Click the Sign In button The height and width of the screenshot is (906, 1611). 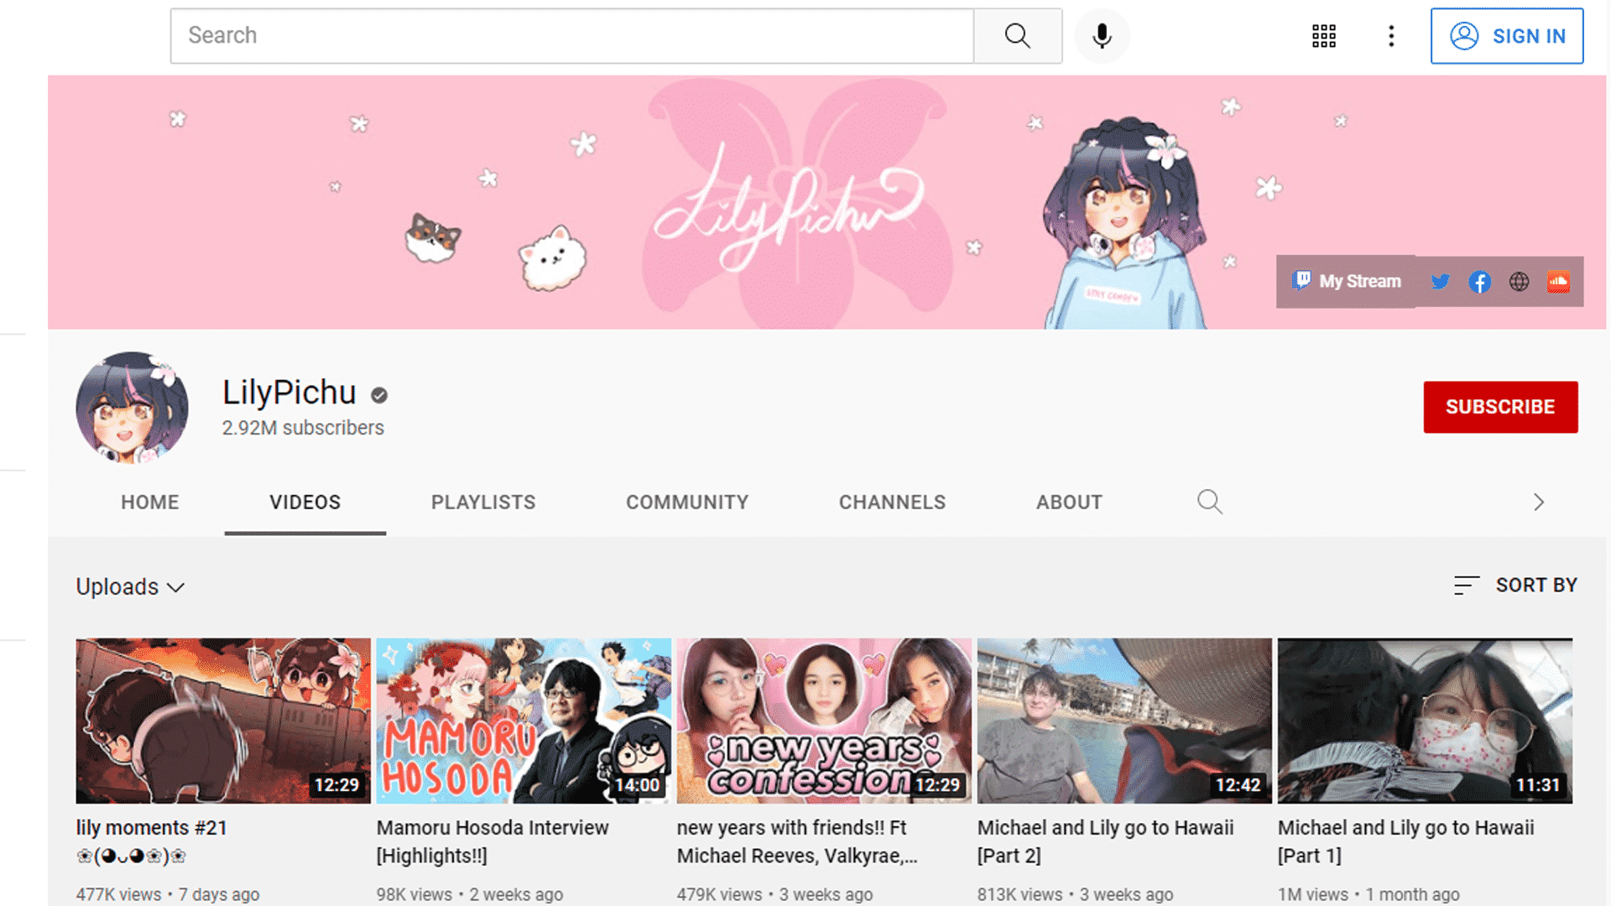click(x=1507, y=36)
